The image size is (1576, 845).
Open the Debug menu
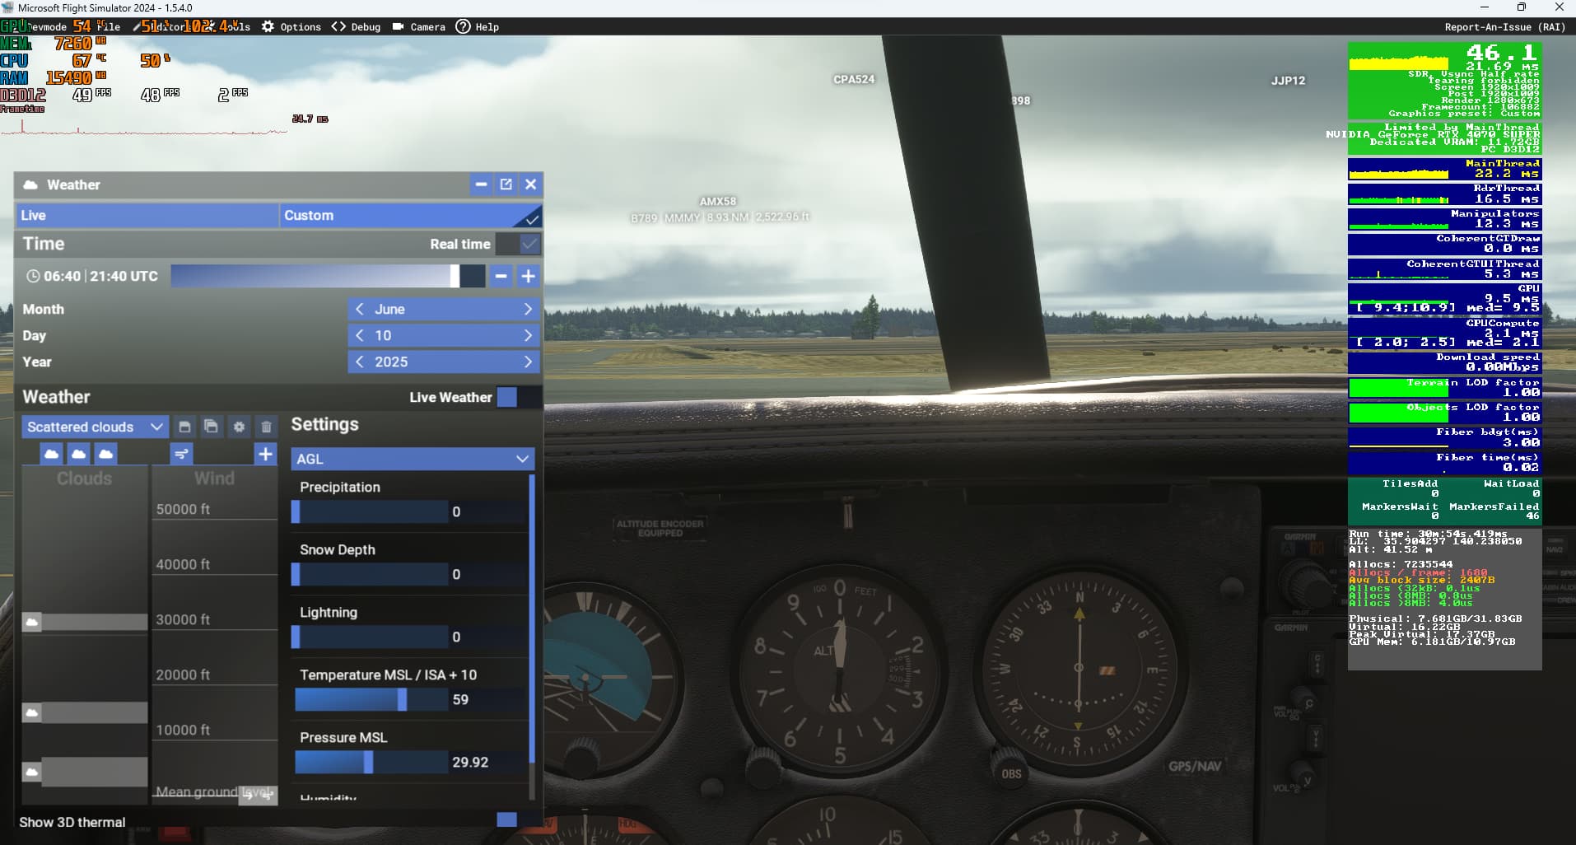click(x=357, y=26)
